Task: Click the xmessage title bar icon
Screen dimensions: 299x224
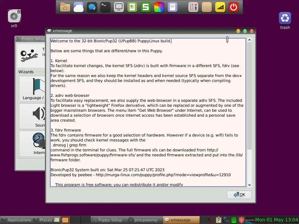Action: click(x=49, y=31)
